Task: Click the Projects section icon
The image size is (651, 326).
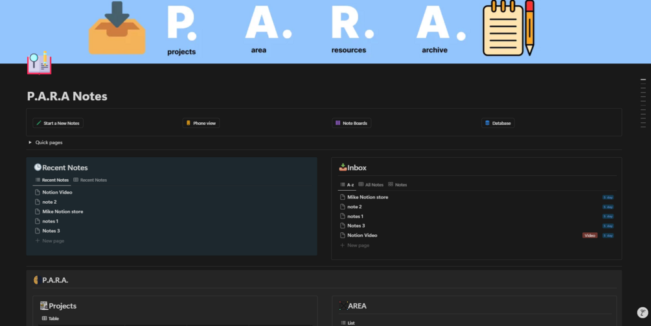Action: 43,306
